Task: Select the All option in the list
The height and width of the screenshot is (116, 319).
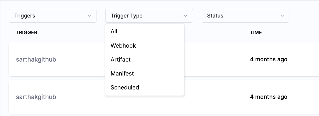Action: coord(114,31)
